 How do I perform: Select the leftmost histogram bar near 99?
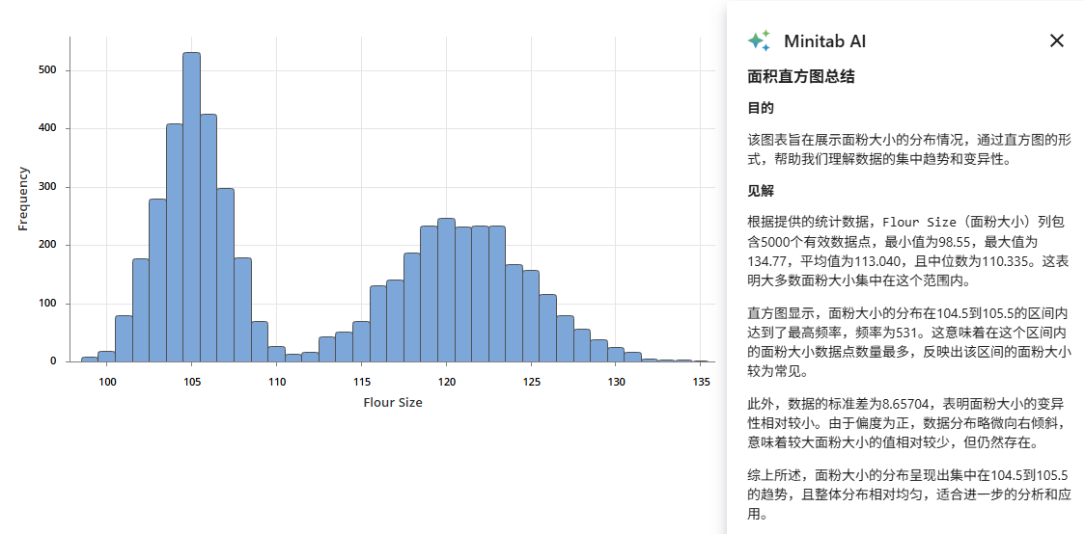[x=90, y=359]
